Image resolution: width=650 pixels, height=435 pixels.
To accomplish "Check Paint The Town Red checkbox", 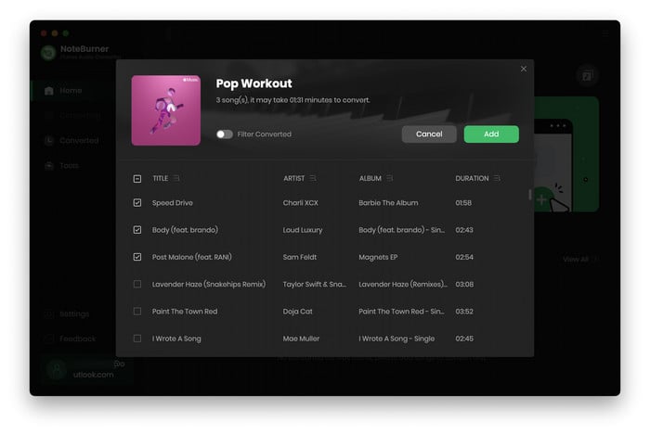I will coord(137,312).
